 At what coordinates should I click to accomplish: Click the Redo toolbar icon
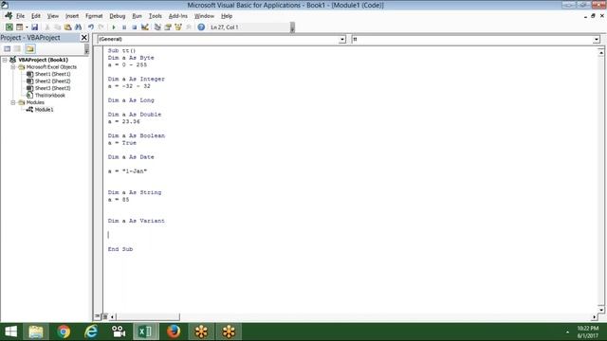click(101, 27)
